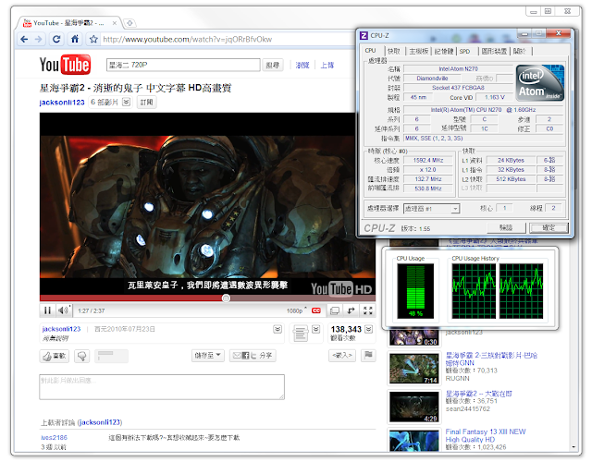The height and width of the screenshot is (462, 592).
Task: Expand the uploader's 6 videos dropdown
Action: [127, 102]
